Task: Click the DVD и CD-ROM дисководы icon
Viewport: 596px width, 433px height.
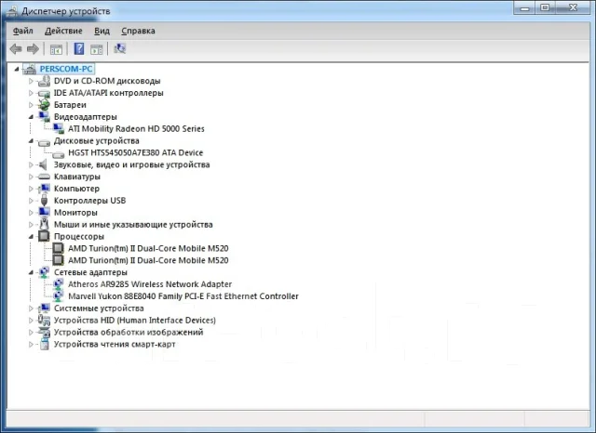Action: click(x=44, y=81)
